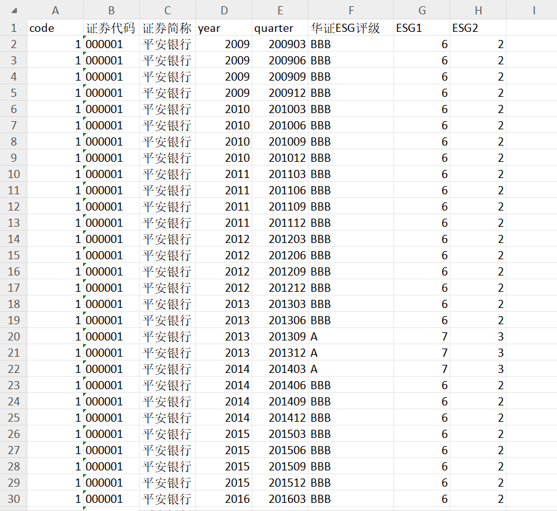Viewport: 557px width, 511px height.
Task: Click the 'code' header cell
Action: [55, 27]
